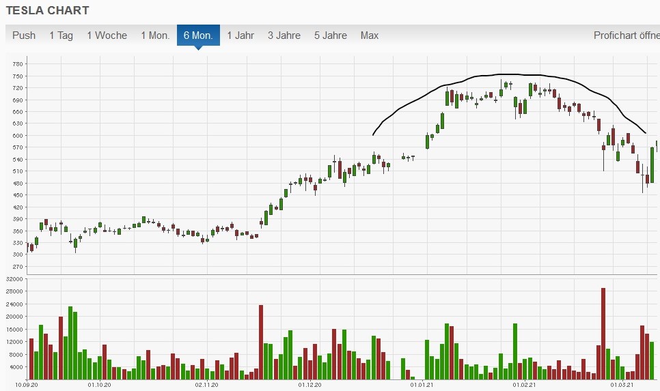Click the tallest red volume bar near 01.03.21
Viewport: 660px width, 391px height.
tap(603, 334)
